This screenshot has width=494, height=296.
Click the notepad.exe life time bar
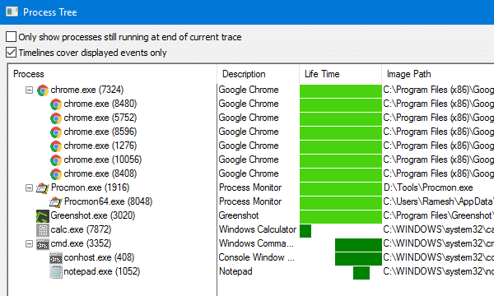coord(361,273)
